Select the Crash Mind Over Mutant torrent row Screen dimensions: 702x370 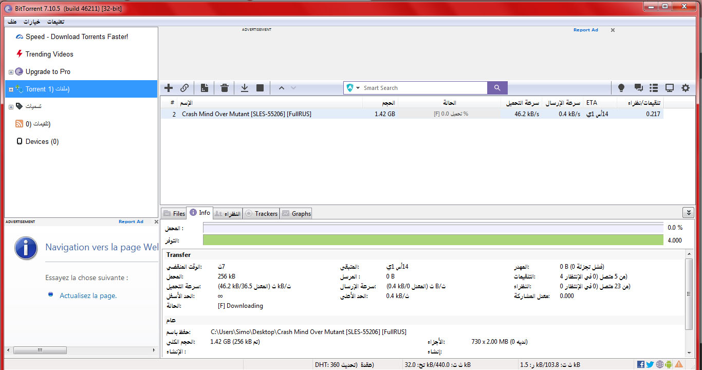point(247,114)
